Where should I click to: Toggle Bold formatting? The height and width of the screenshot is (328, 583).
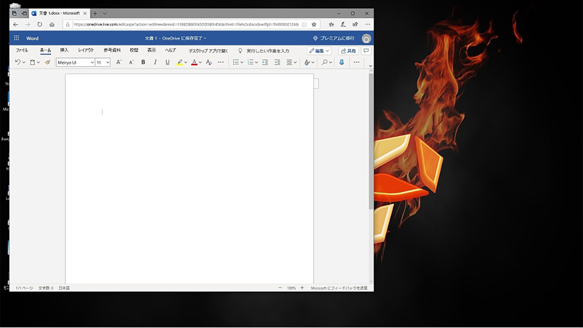(x=143, y=62)
